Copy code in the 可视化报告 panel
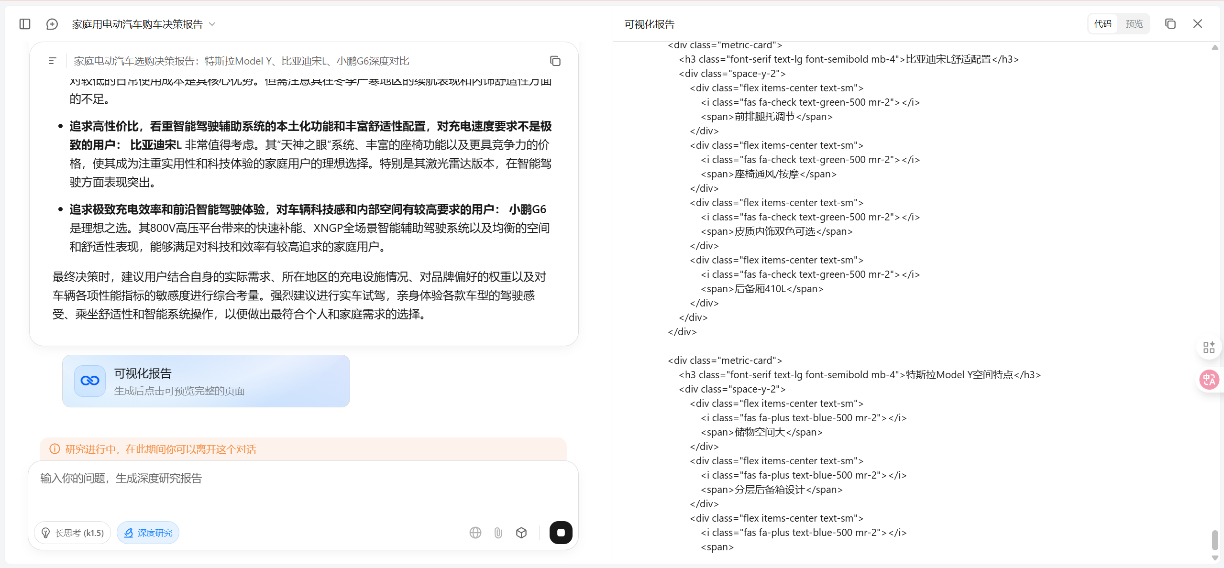 1170,24
